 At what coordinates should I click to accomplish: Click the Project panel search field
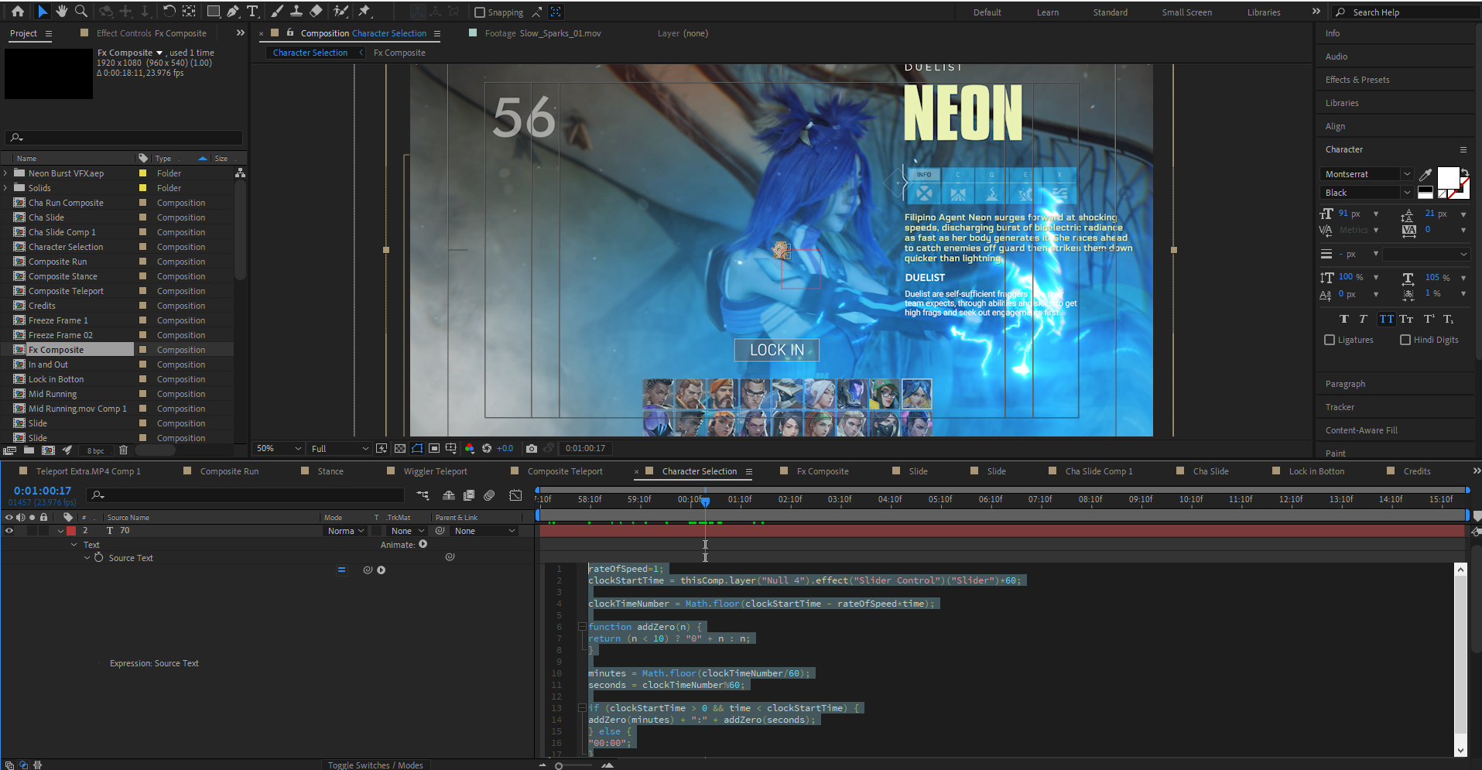[124, 138]
